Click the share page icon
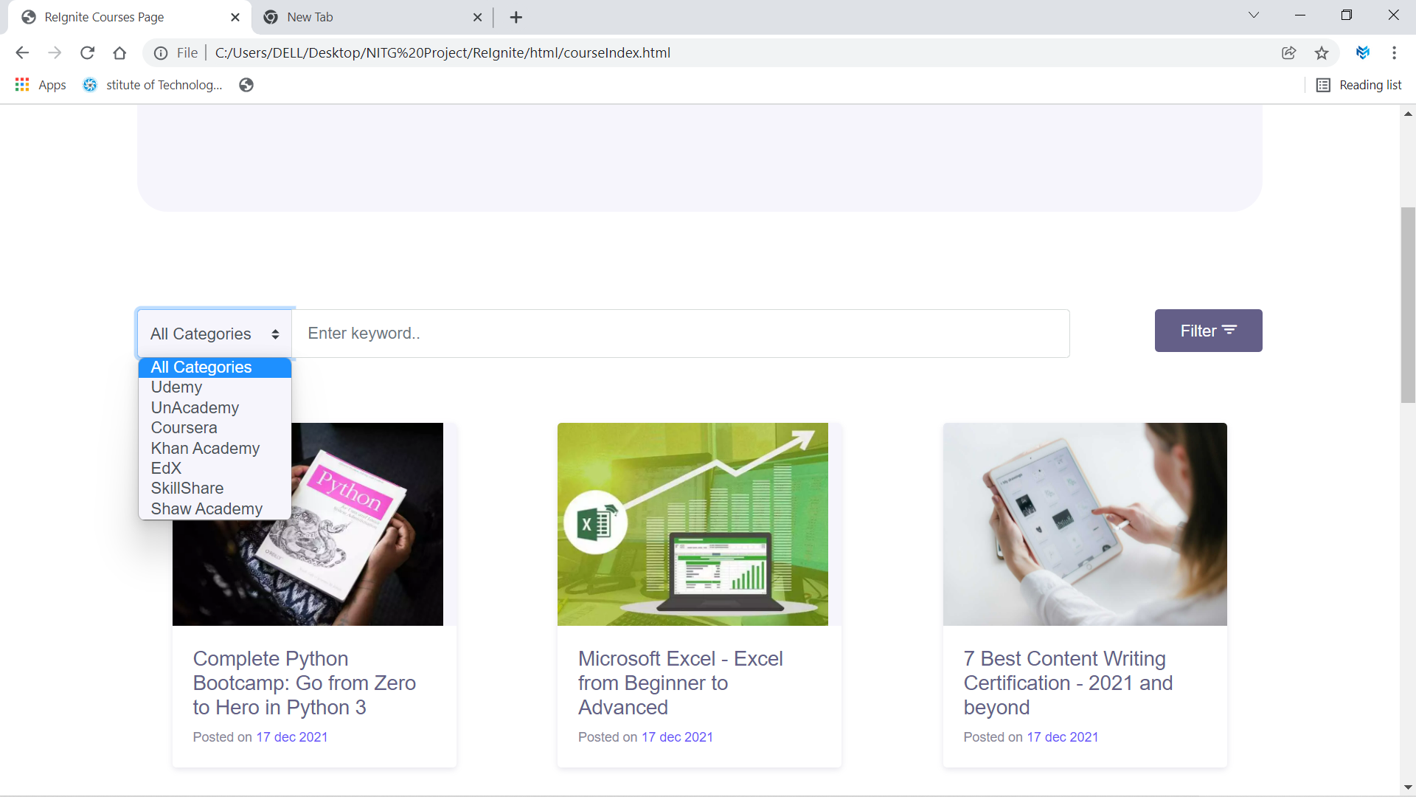The image size is (1416, 797). tap(1288, 52)
